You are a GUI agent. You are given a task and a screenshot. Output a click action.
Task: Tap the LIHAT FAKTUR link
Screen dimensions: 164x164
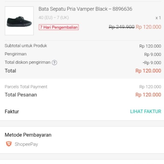146,111
